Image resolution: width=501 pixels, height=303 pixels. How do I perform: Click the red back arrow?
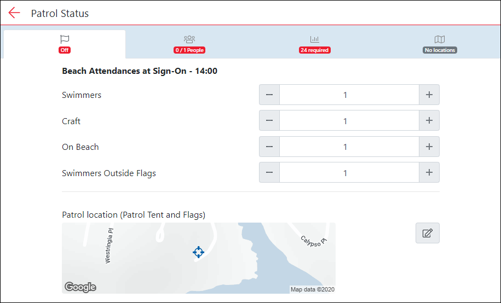[x=14, y=13]
